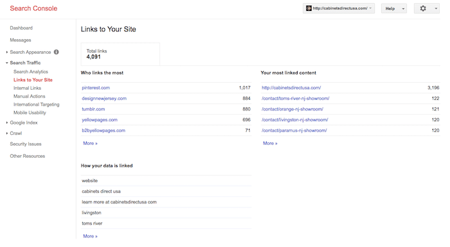
Task: Click the 122 count for toms-river showroom
Action: tap(435, 98)
